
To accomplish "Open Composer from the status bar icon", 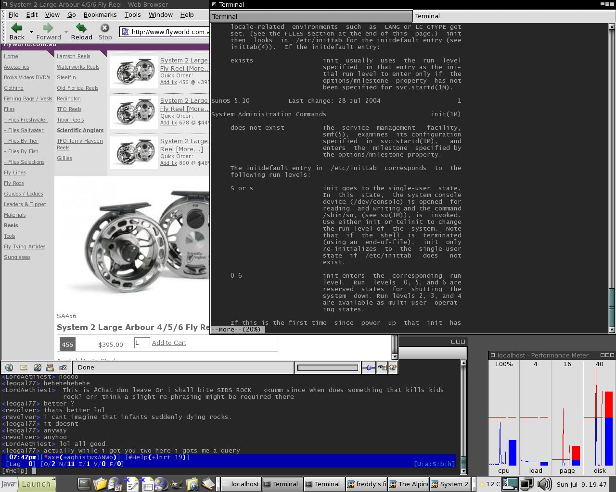I will 37,368.
